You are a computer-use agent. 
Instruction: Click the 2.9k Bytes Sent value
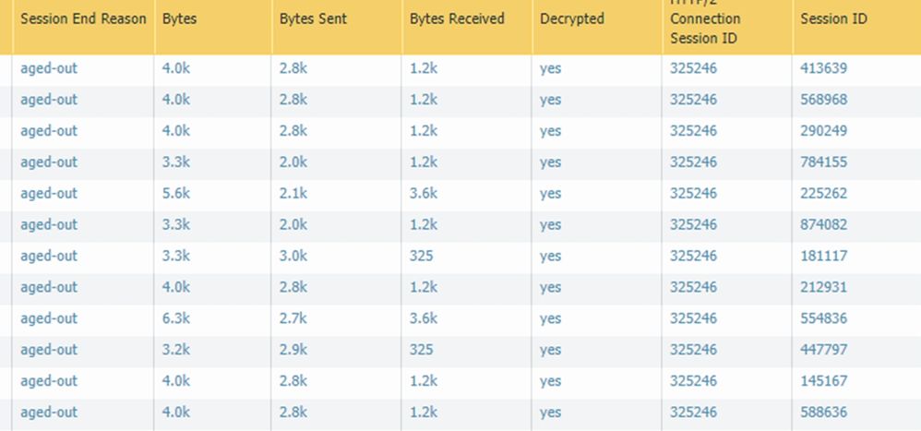click(x=293, y=351)
